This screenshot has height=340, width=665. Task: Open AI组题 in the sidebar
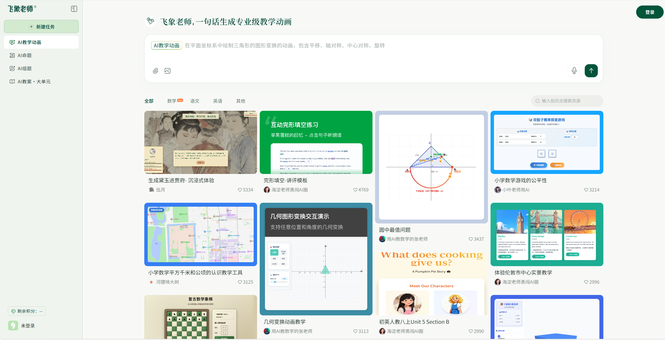pos(41,68)
